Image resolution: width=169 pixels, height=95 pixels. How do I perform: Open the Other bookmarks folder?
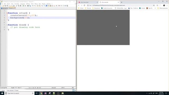pos(163,8)
